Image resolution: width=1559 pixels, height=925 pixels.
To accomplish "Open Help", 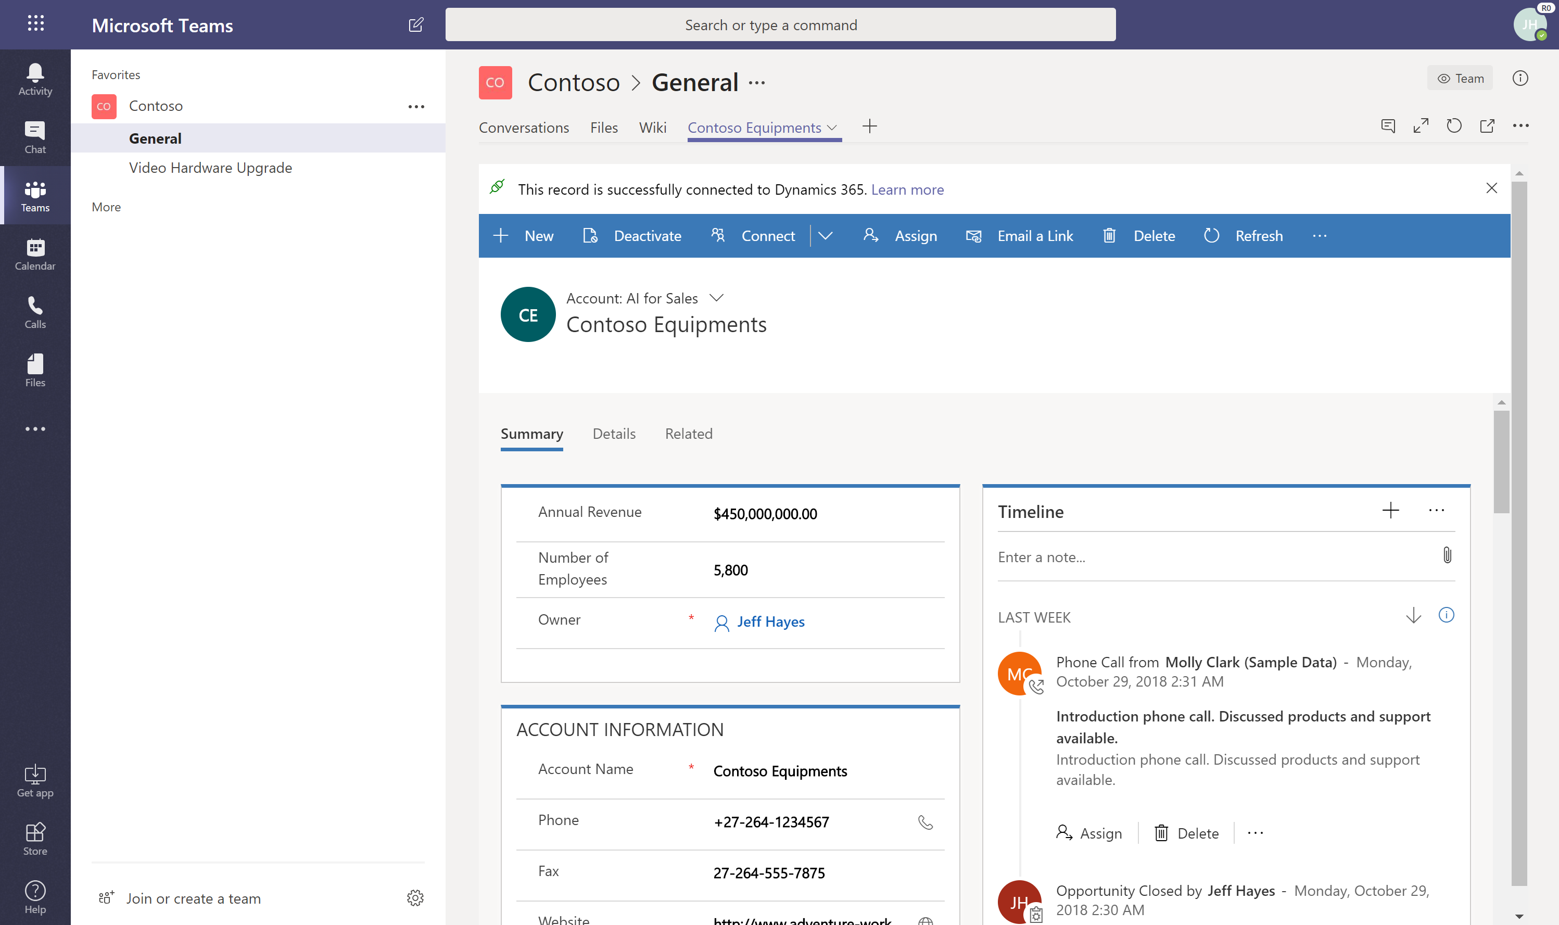I will tap(35, 897).
